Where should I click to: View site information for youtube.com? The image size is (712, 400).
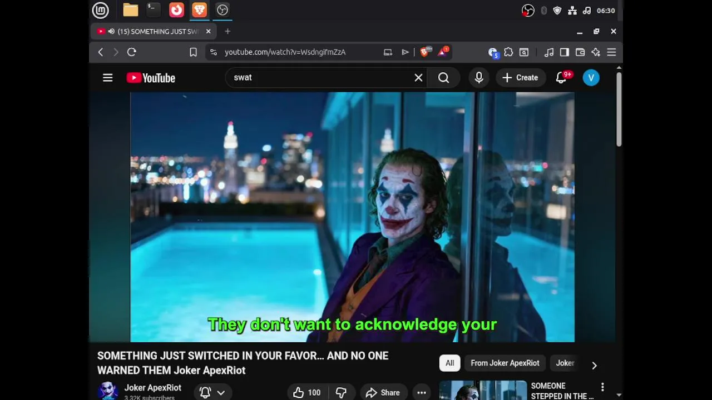coord(213,52)
